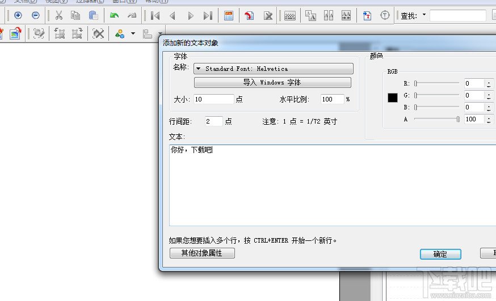Click the 查找 search input box
496x301 pixels.
[x=458, y=15]
